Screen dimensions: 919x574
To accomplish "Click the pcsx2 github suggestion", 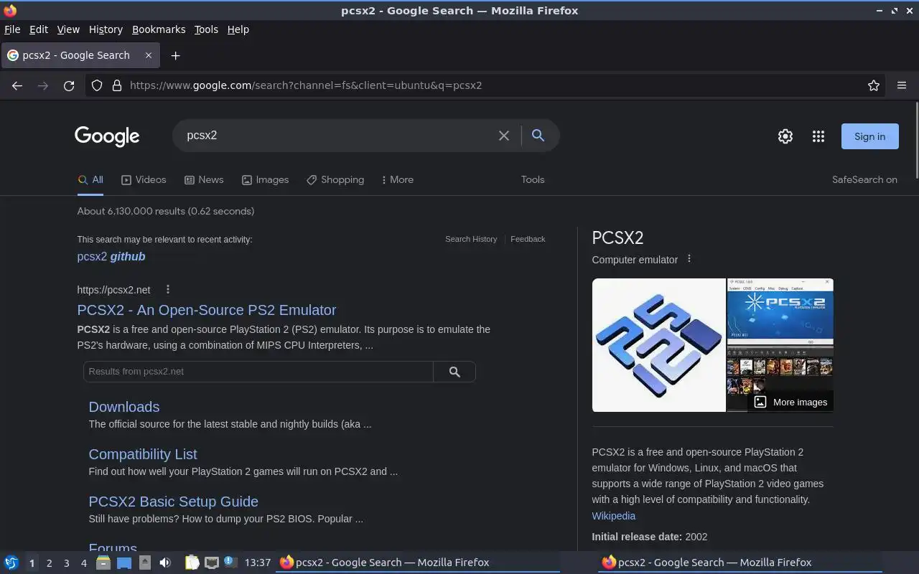I will (x=111, y=256).
